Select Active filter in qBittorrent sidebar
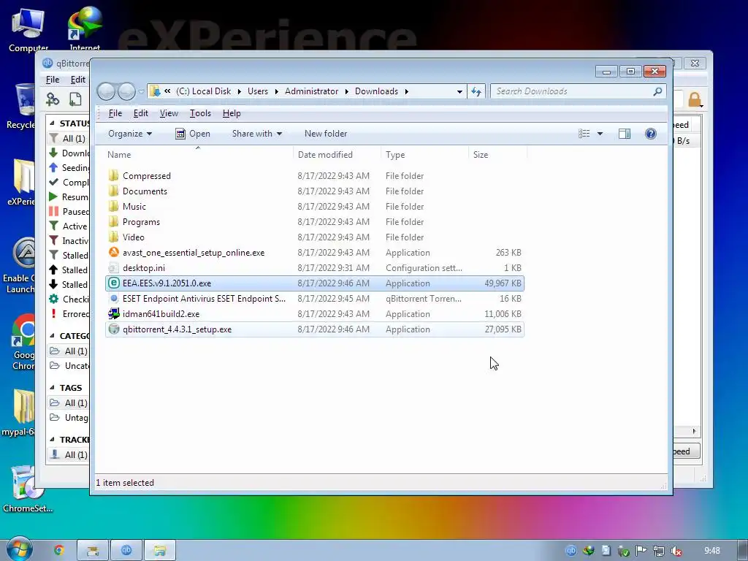The height and width of the screenshot is (561, 748). [x=69, y=226]
